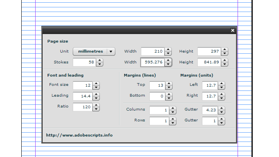Focus the Gutter field showing 4.23
This screenshot has width=279, height=157.
point(210,110)
